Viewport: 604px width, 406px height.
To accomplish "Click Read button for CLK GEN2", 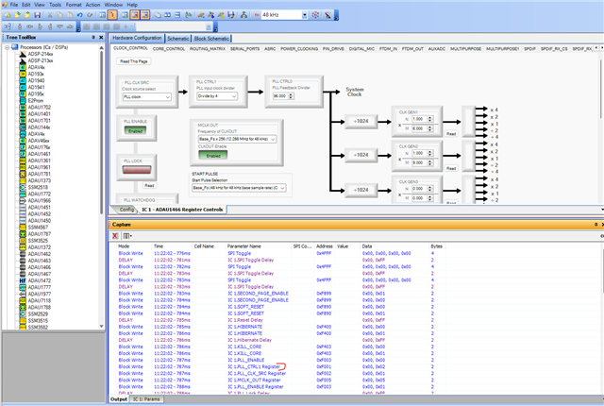I will click(x=451, y=169).
